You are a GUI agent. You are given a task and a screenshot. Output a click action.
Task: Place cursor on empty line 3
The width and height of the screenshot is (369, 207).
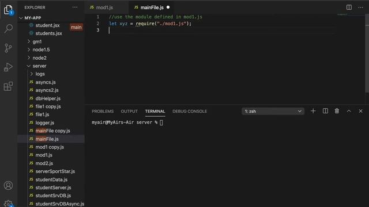coord(221,30)
